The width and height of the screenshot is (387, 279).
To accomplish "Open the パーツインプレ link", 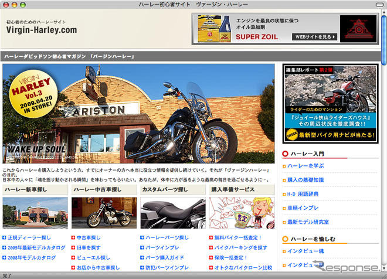I will coord(162,247).
